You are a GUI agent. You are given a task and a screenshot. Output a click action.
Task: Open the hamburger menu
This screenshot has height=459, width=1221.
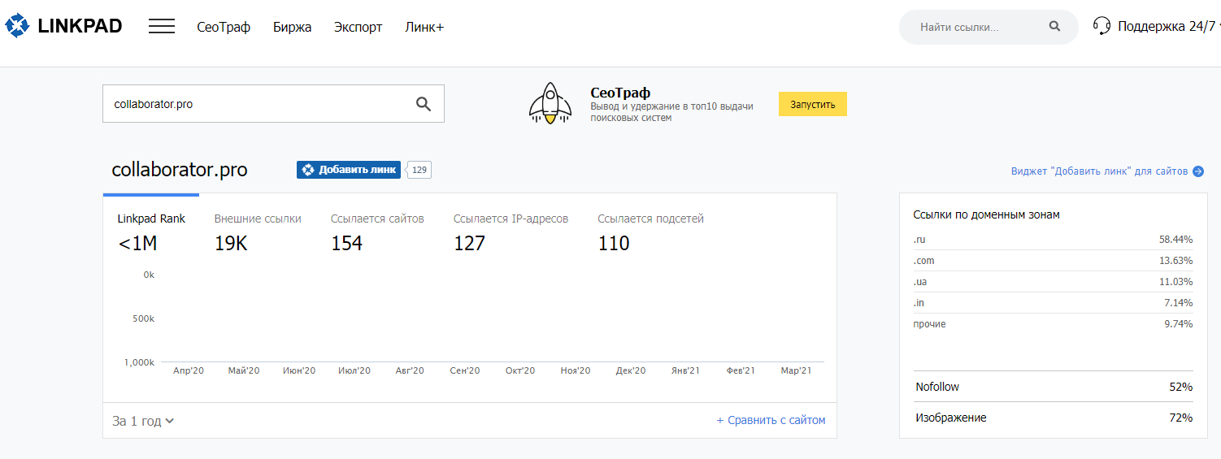pos(162,27)
